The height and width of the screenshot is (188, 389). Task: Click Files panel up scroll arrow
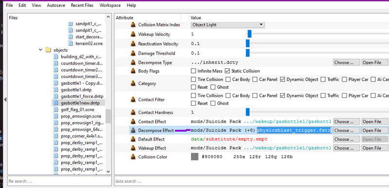[108, 17]
